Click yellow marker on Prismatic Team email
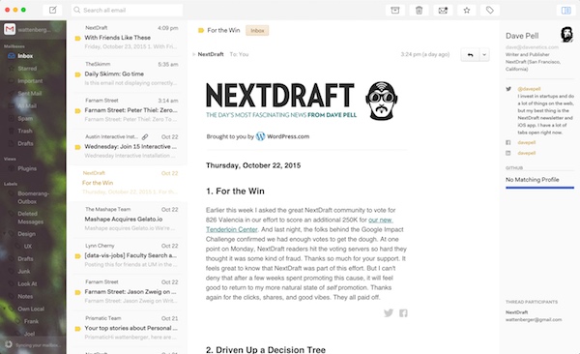The width and height of the screenshot is (580, 354). [77, 329]
